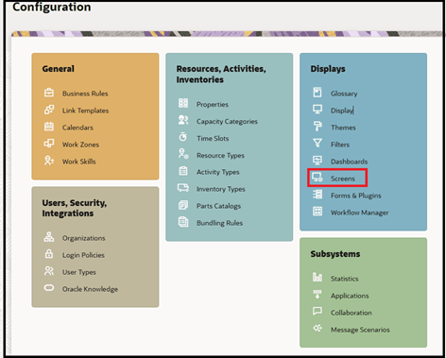Open the Parts Catalogs link
This screenshot has height=358, width=446.
[x=218, y=206]
